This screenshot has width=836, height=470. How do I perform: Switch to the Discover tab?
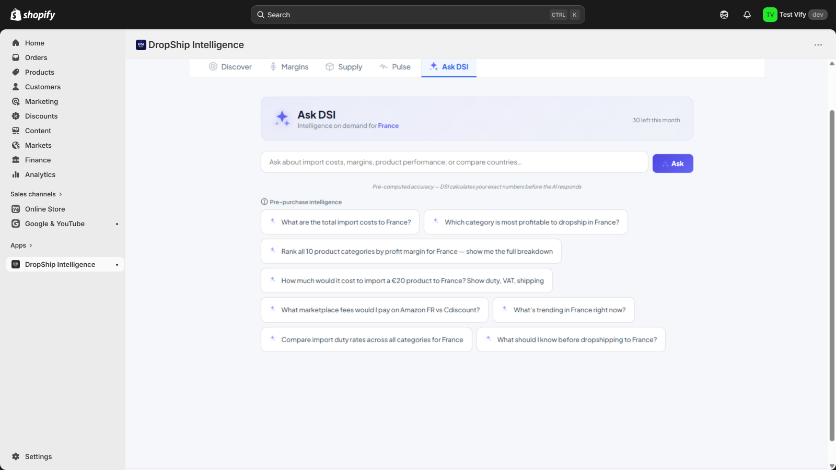230,67
